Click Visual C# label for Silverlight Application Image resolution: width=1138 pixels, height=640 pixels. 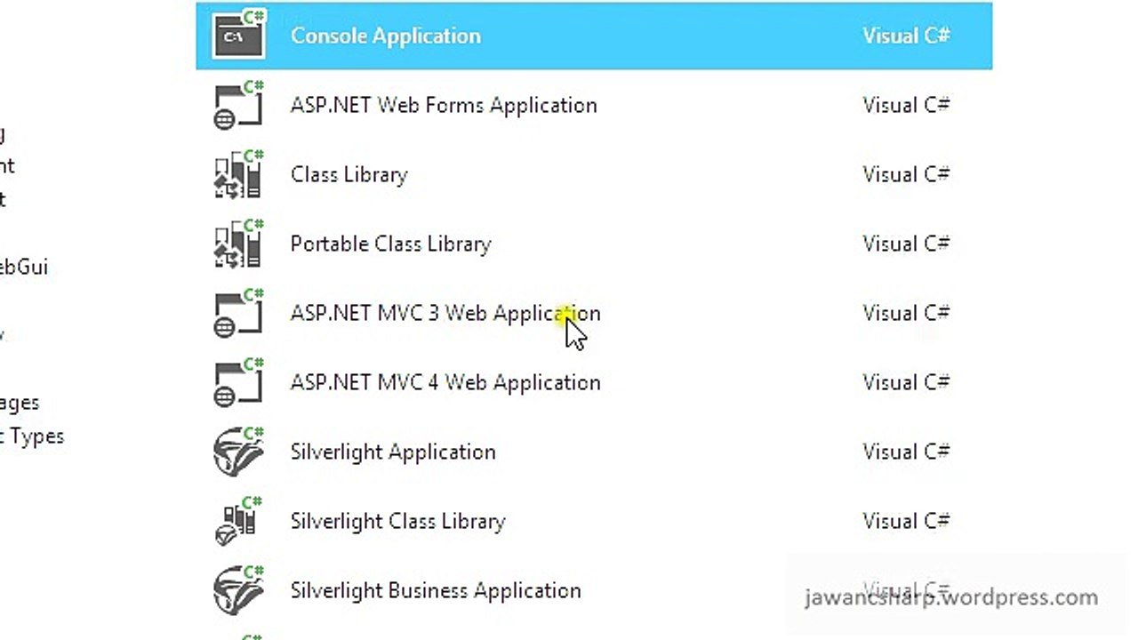point(906,452)
